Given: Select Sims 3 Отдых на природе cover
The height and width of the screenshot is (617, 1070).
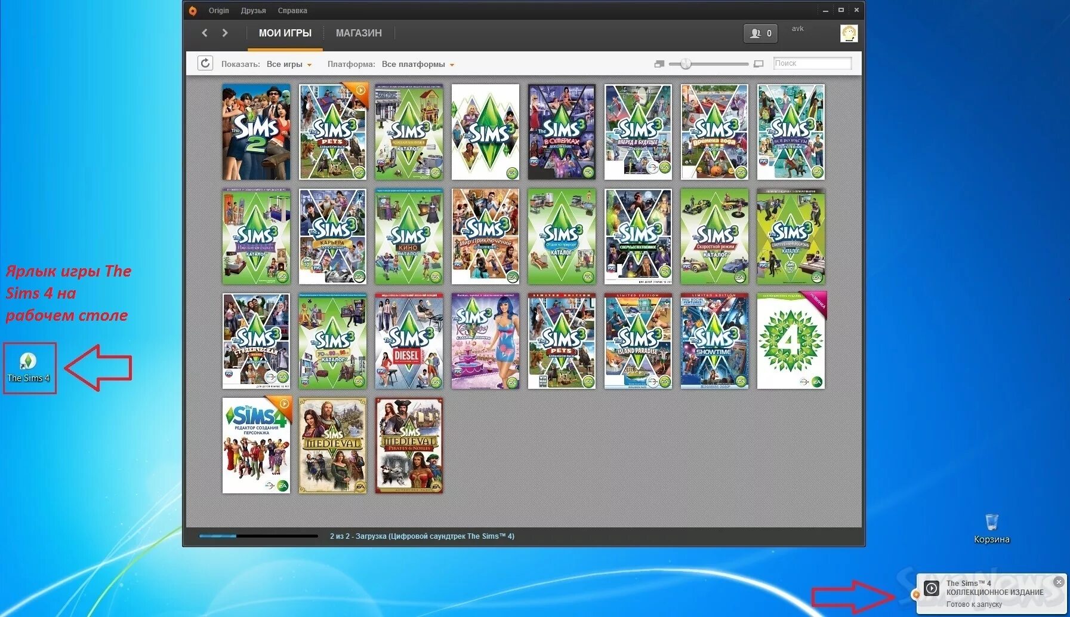Looking at the screenshot, I should coord(562,237).
